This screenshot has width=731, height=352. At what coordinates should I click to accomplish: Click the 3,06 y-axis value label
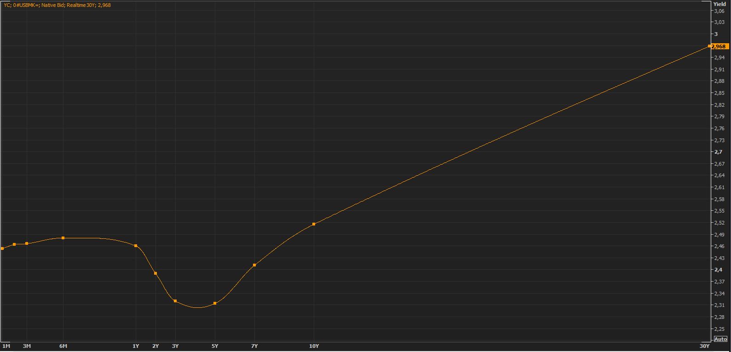click(x=719, y=11)
